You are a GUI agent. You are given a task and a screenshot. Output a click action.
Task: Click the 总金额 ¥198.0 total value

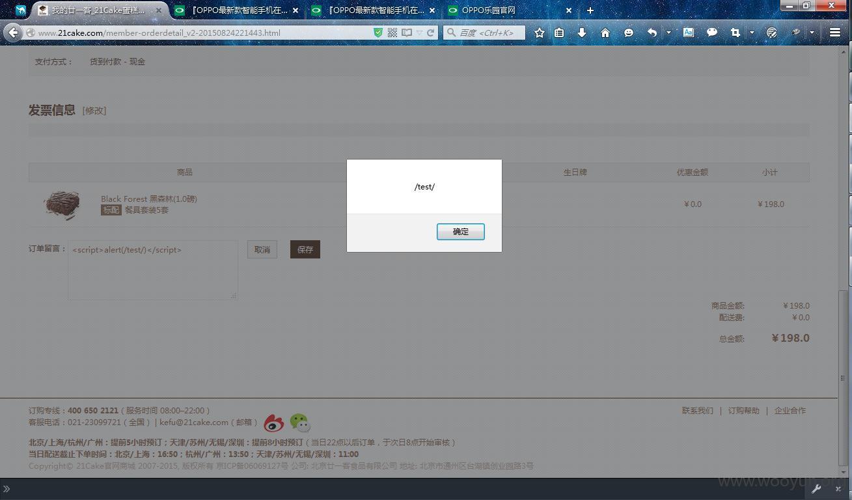click(790, 338)
